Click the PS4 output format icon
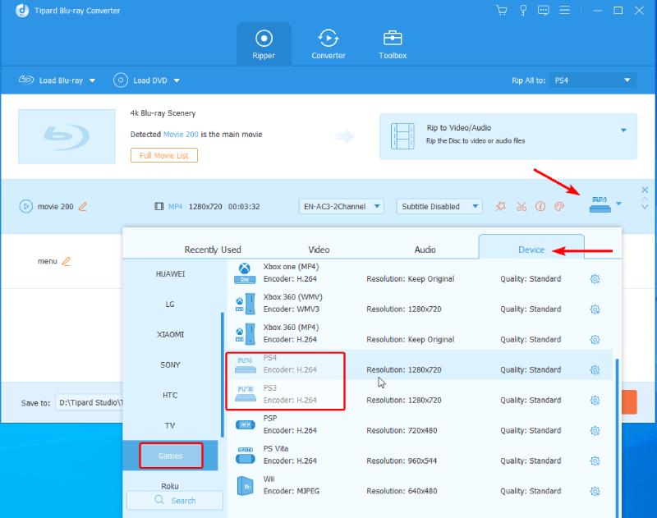657x518 pixels. point(600,204)
